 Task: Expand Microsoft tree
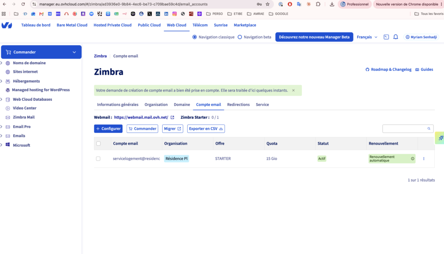point(1,145)
